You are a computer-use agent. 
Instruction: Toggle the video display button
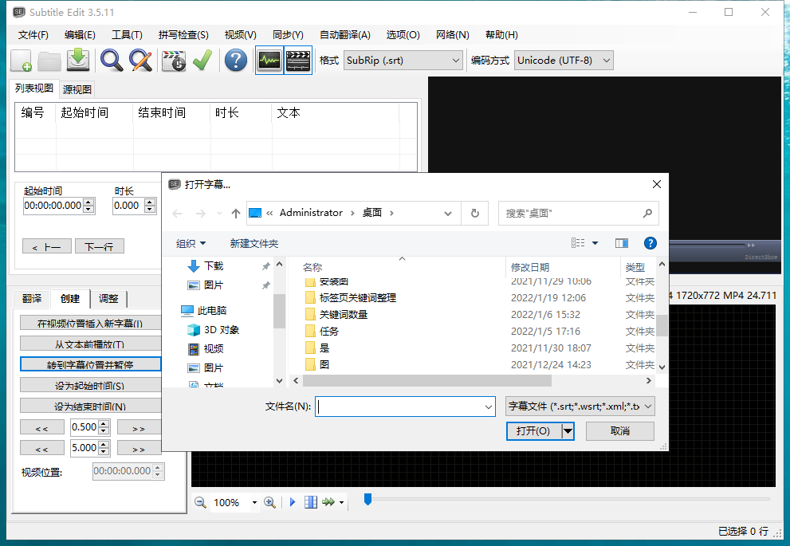tap(297, 60)
